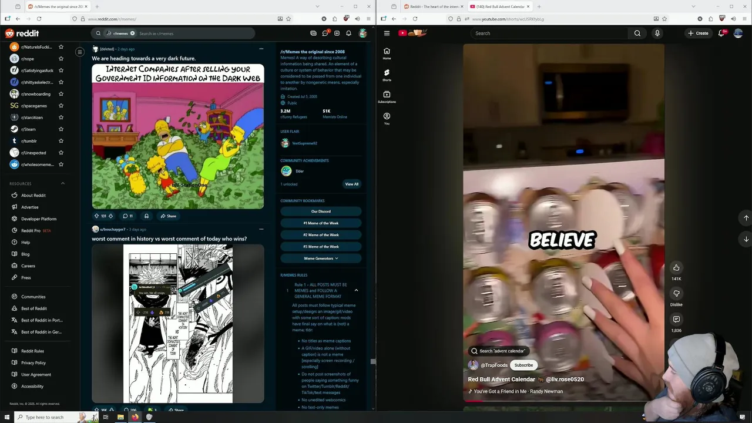Toggle star next to r/wholesomememes
Viewport: 752px width, 423px height.
point(61,164)
